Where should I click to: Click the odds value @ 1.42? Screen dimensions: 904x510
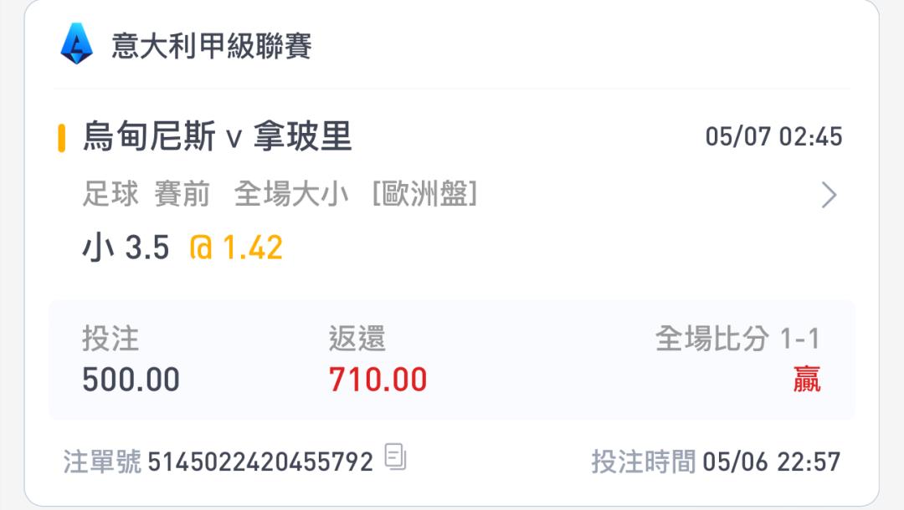236,247
